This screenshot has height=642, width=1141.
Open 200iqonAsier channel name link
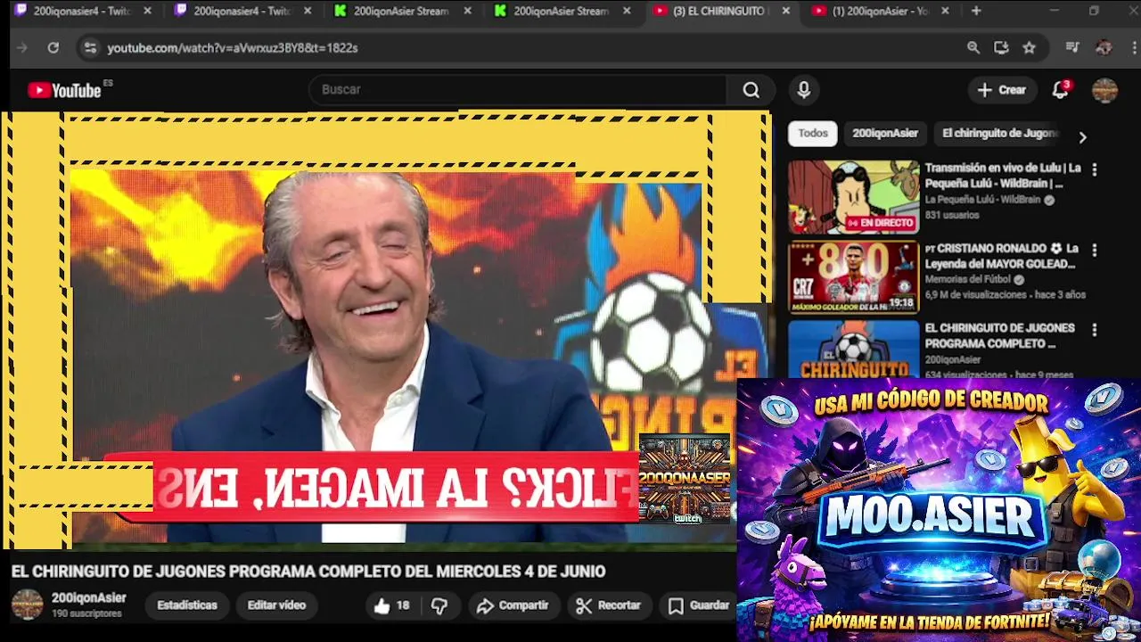coord(89,598)
